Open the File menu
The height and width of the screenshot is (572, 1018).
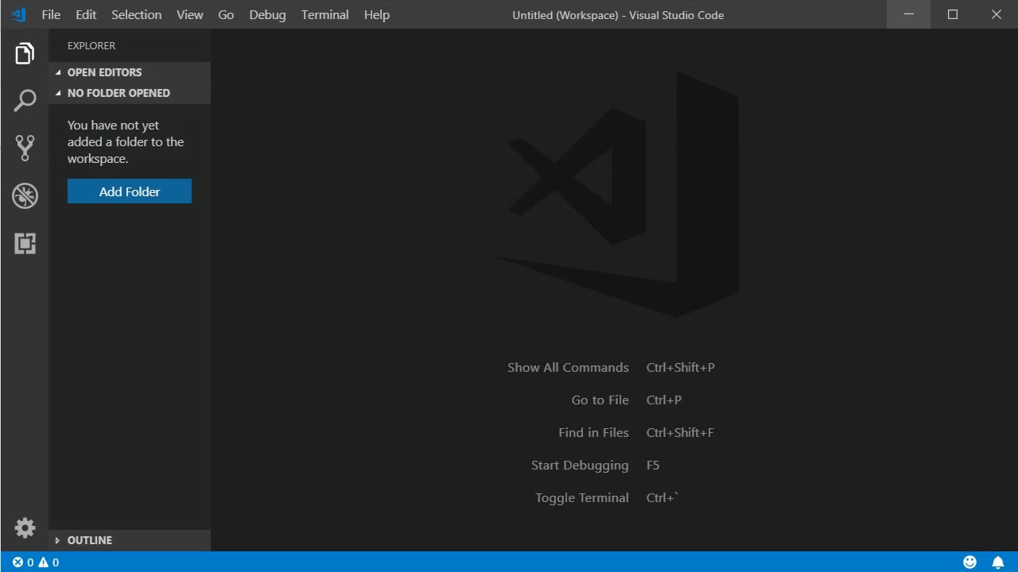[51, 14]
